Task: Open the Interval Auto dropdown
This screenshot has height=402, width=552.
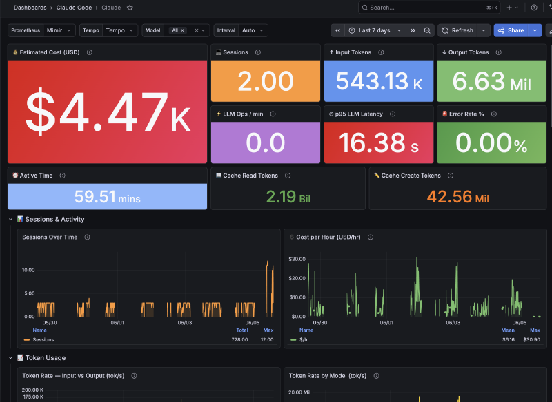Action: tap(253, 30)
